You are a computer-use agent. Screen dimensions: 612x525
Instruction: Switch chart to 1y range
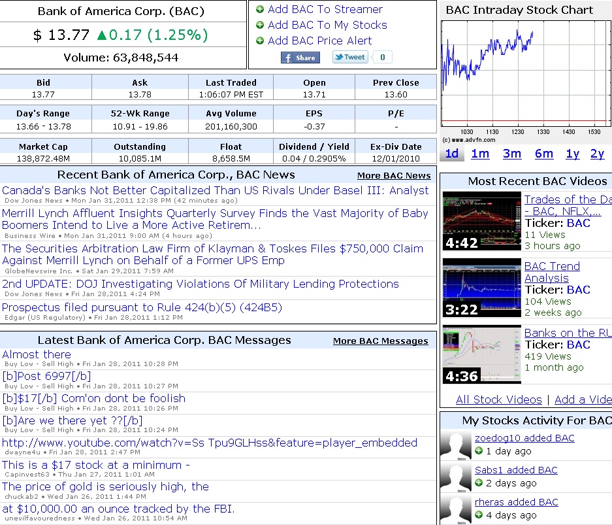point(573,154)
